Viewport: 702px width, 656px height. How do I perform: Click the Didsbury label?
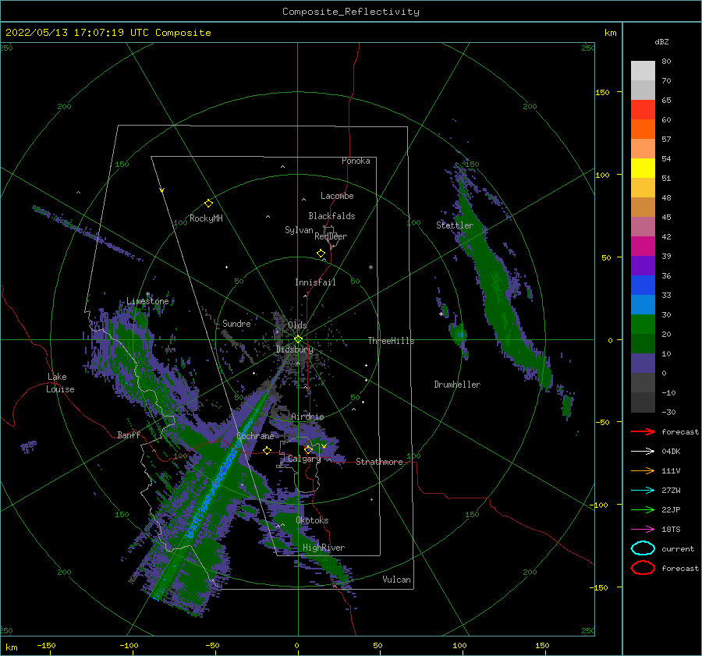coord(295,349)
